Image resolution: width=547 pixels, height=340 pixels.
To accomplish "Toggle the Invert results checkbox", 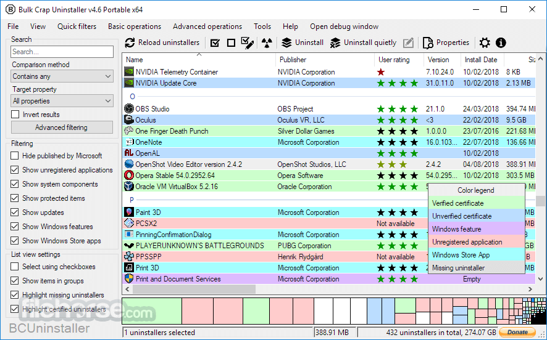I will pyautogui.click(x=15, y=115).
